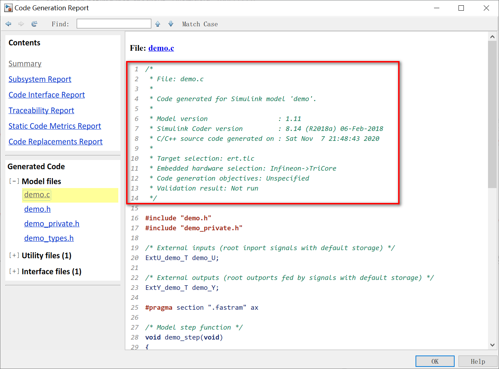Minimize the Code Generation Report window

(x=436, y=8)
